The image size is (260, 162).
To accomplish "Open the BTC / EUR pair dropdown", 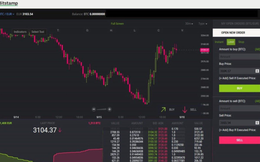I will pyautogui.click(x=7, y=14).
